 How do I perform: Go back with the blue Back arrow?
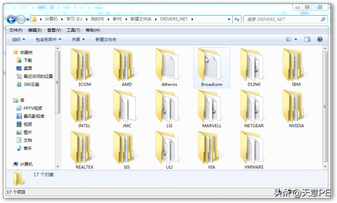pos(11,20)
